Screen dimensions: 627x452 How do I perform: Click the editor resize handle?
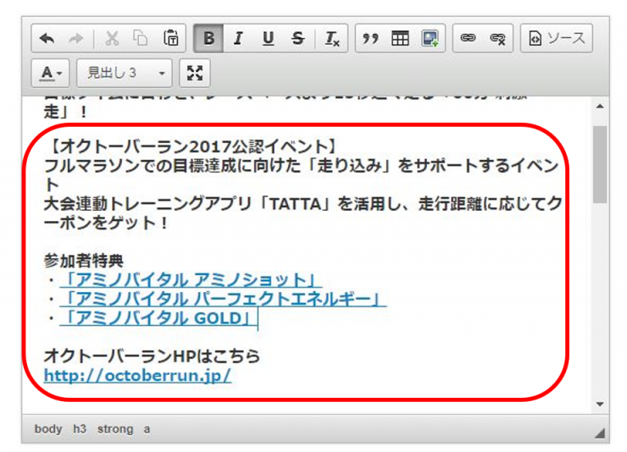coord(599,433)
